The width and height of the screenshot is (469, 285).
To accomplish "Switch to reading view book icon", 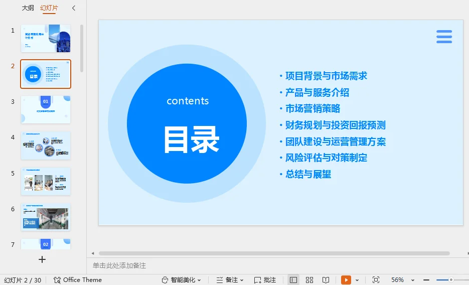I will pyautogui.click(x=326, y=280).
